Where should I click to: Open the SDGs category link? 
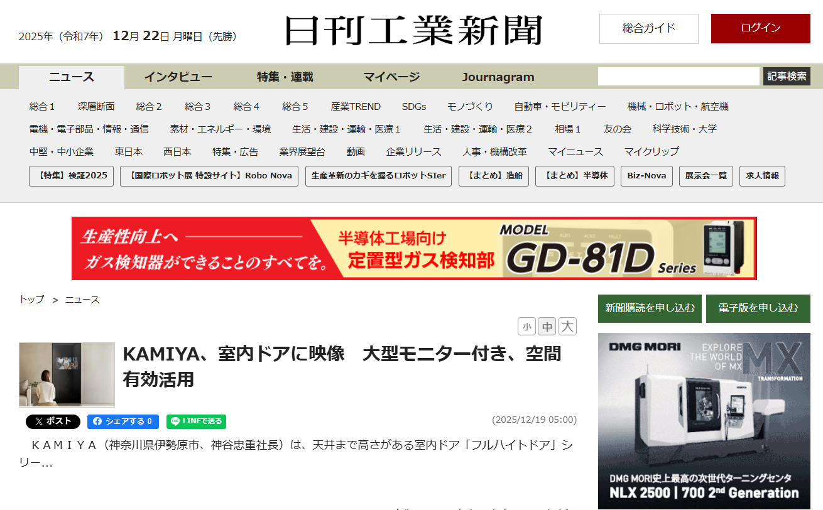pos(413,107)
